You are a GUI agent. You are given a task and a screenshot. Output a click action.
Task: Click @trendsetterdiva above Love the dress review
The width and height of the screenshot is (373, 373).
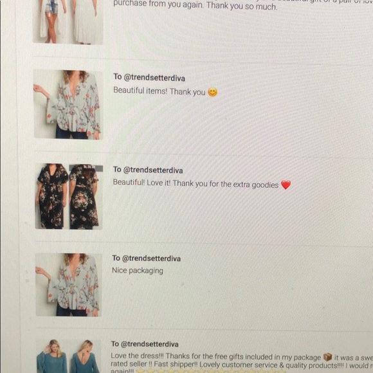click(x=150, y=344)
